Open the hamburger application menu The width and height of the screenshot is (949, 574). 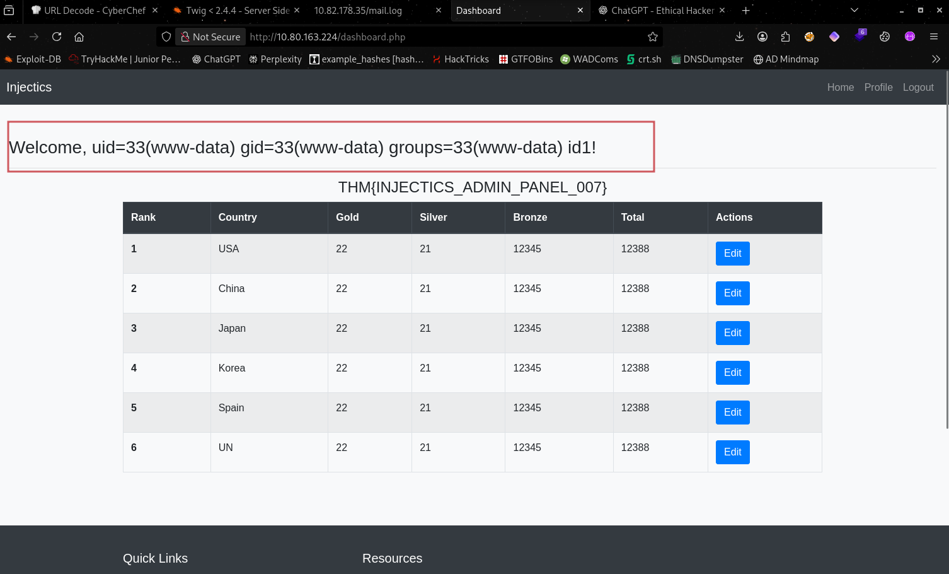934,37
